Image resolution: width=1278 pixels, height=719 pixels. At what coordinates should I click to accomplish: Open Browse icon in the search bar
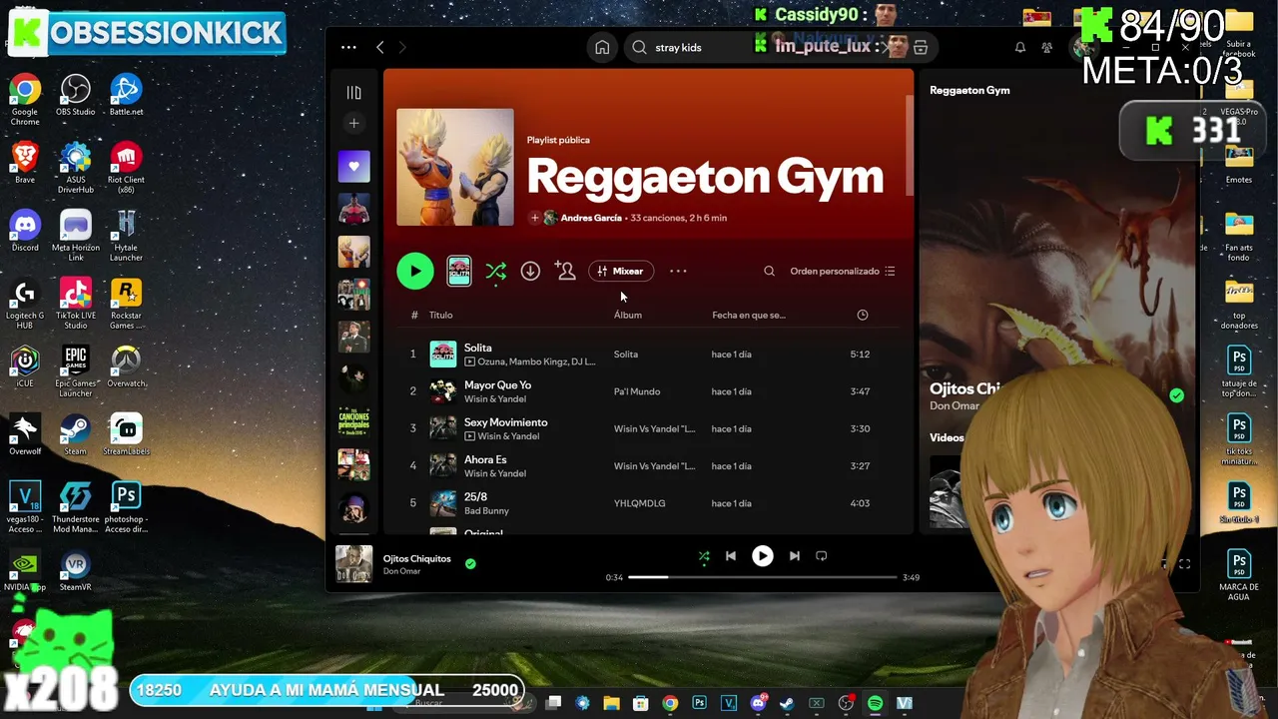coord(921,47)
